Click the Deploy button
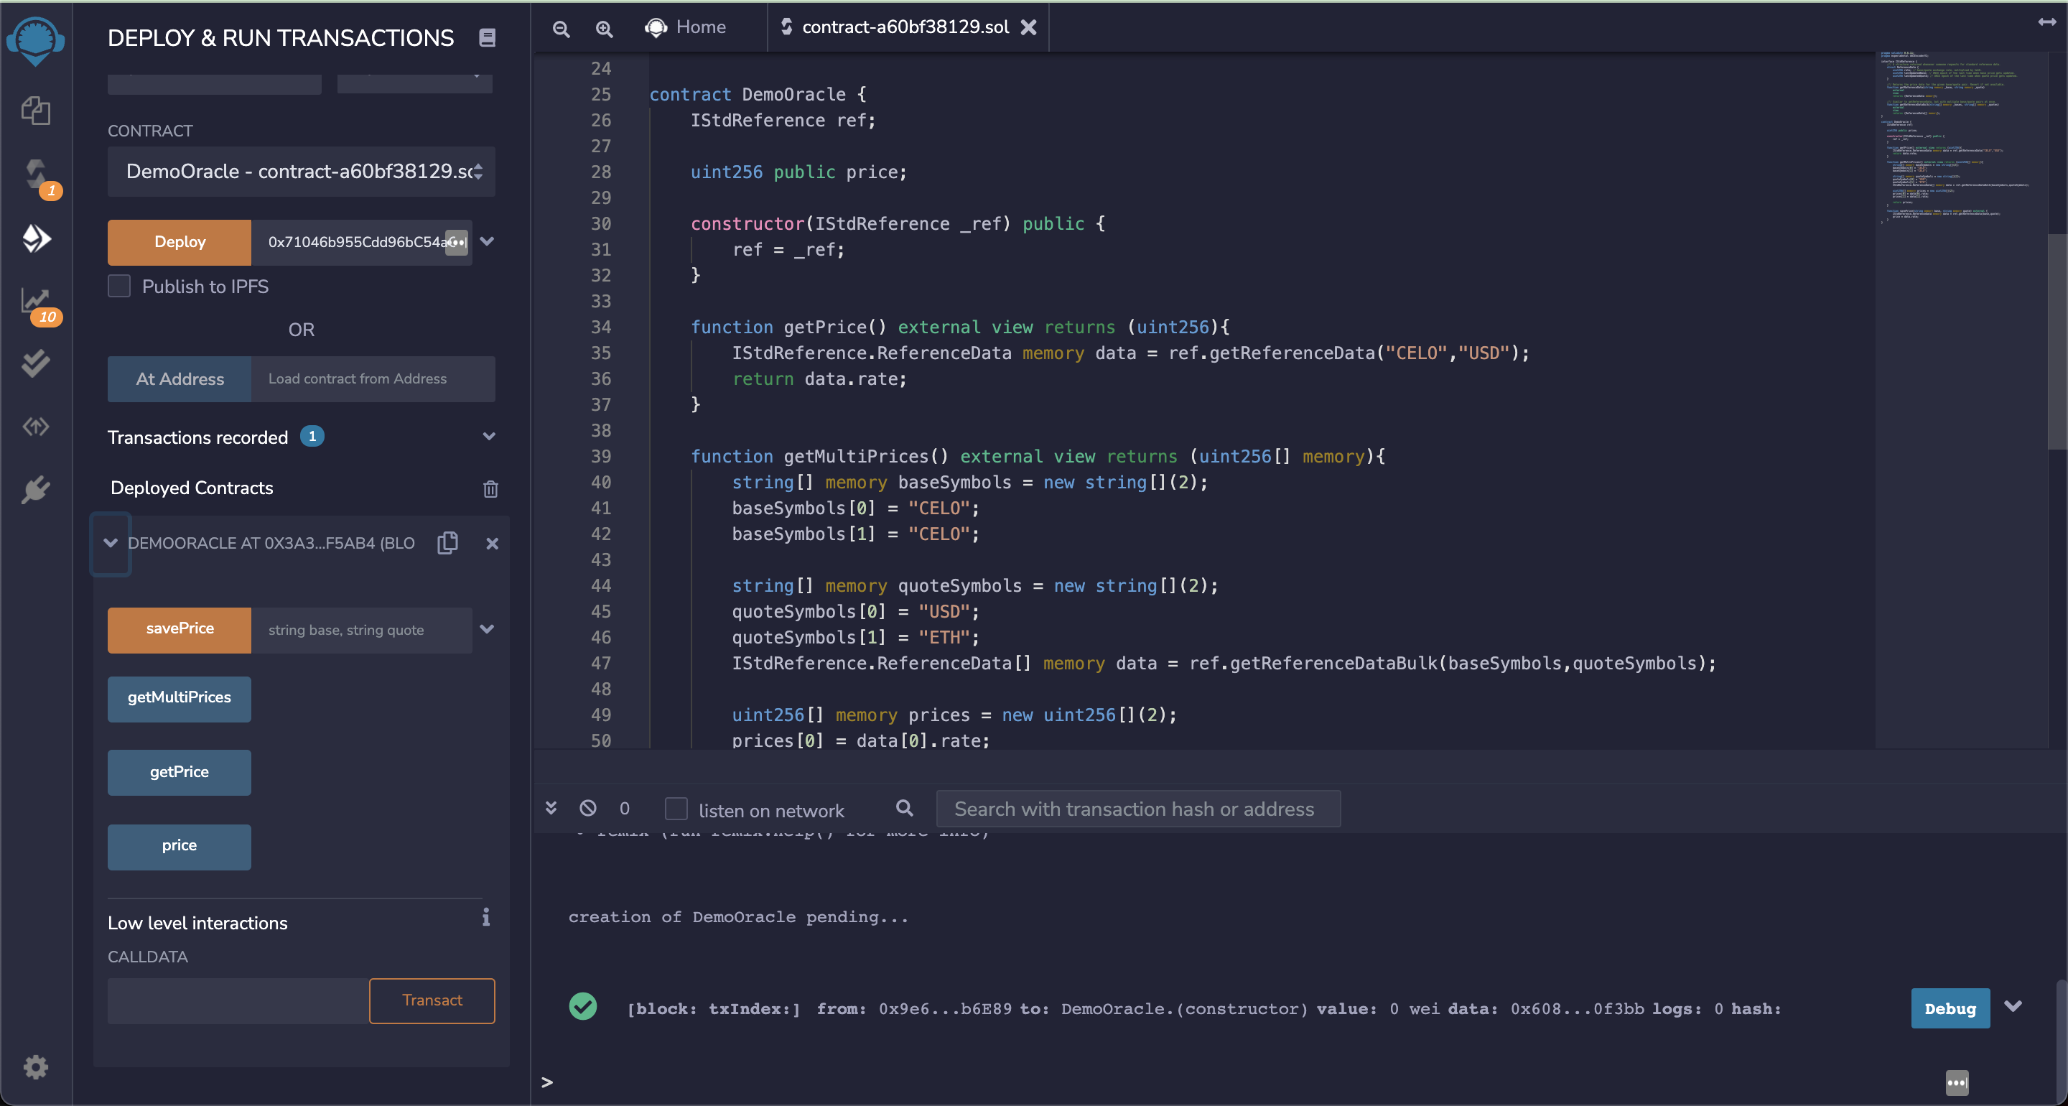The image size is (2068, 1106). [x=180, y=242]
